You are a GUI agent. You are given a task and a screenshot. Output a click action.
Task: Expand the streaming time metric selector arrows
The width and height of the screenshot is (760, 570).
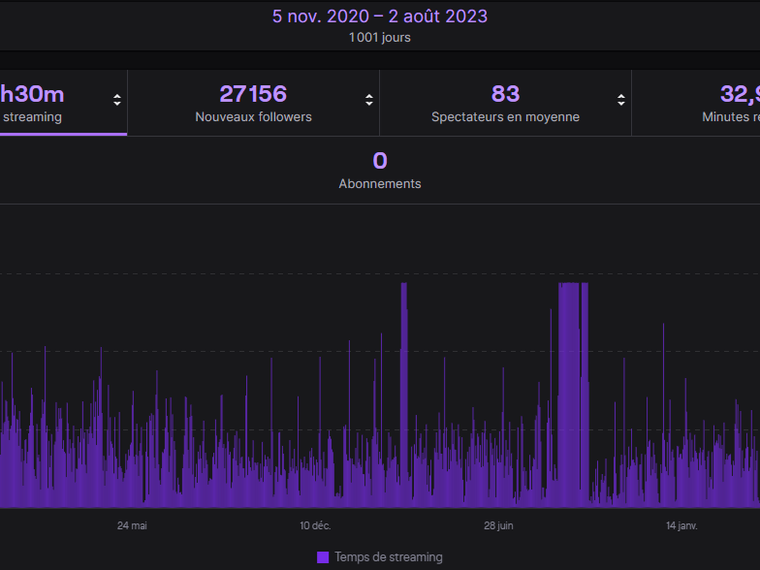pyautogui.click(x=117, y=100)
